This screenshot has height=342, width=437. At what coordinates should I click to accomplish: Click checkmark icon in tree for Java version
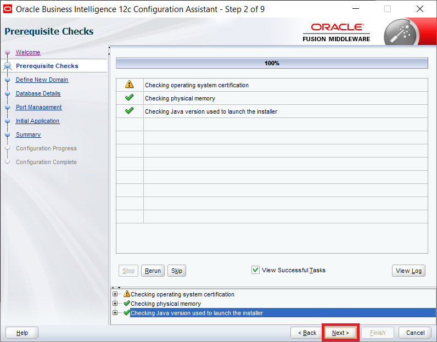(x=127, y=312)
